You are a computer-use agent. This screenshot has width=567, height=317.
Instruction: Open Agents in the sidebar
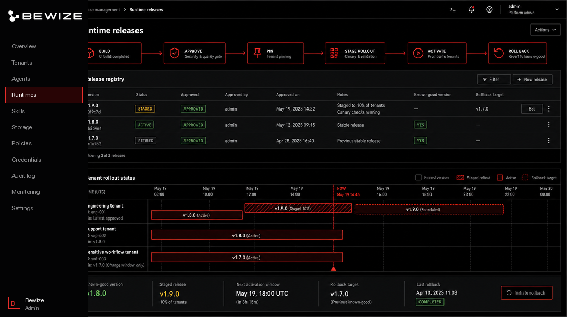21,79
